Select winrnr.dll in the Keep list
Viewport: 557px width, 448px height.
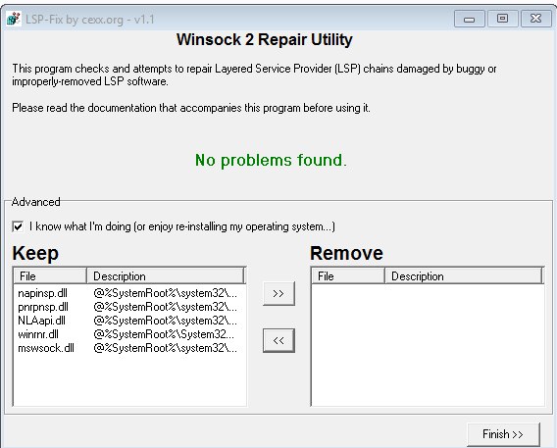point(38,334)
